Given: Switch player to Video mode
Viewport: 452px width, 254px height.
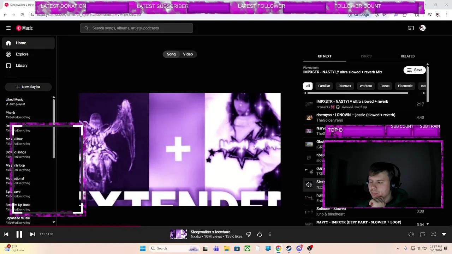Looking at the screenshot, I should pos(188,54).
